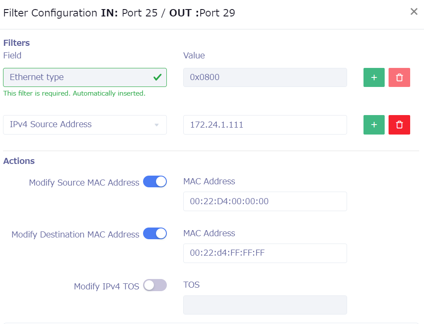
Task: Click the 'This filter is required' notice text
Action: pyautogui.click(x=74, y=93)
